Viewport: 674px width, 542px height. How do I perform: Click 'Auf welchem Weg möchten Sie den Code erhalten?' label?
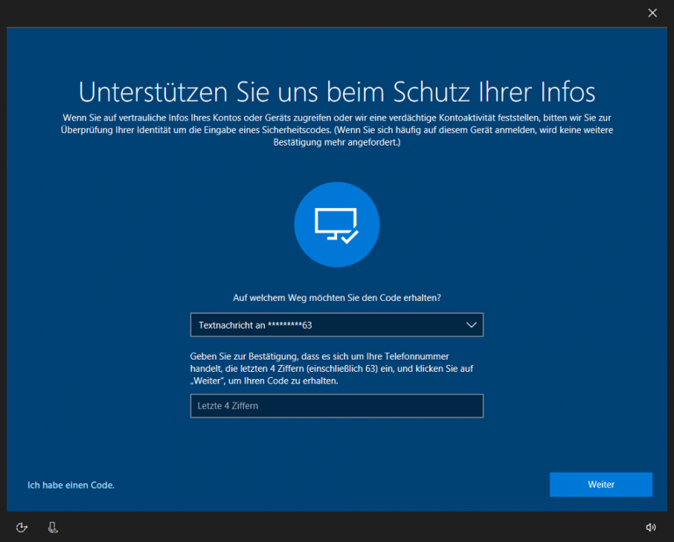point(337,297)
